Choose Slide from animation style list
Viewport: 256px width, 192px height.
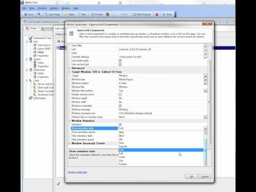tap(161, 132)
